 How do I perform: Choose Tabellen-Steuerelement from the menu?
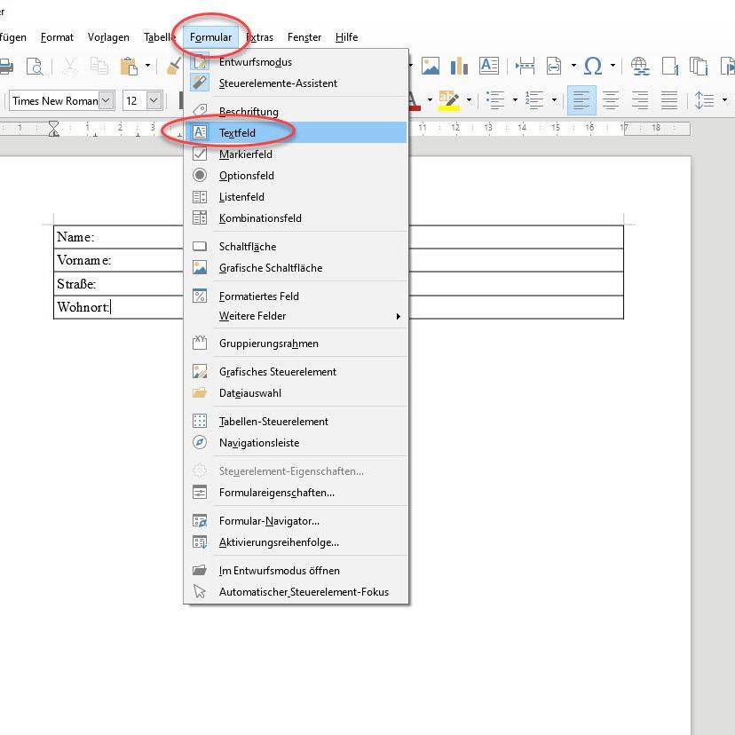(296, 422)
